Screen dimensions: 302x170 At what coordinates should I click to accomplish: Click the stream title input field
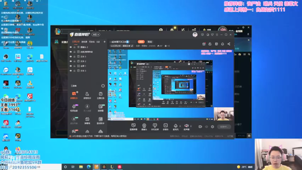click(122, 42)
